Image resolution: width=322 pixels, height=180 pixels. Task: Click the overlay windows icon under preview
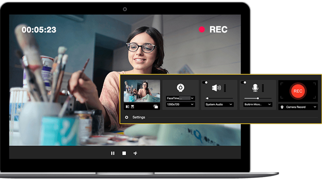156,107
